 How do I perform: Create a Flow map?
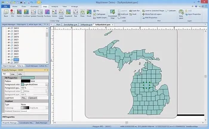coord(82,13)
